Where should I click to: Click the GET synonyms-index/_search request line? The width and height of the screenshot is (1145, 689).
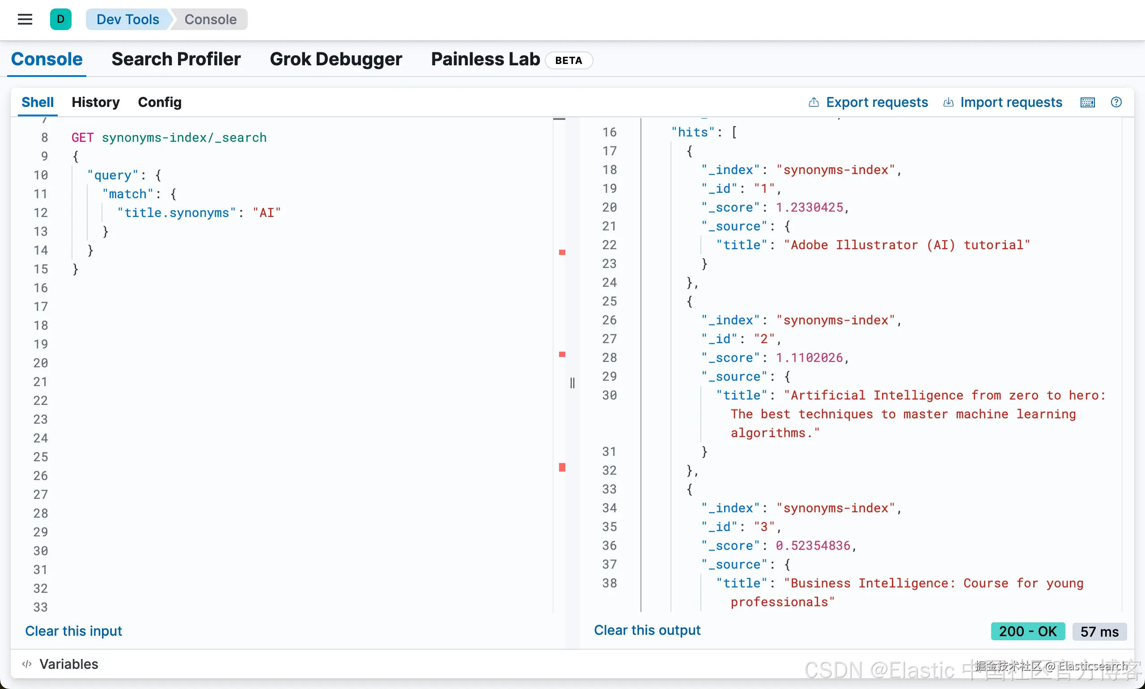click(169, 138)
